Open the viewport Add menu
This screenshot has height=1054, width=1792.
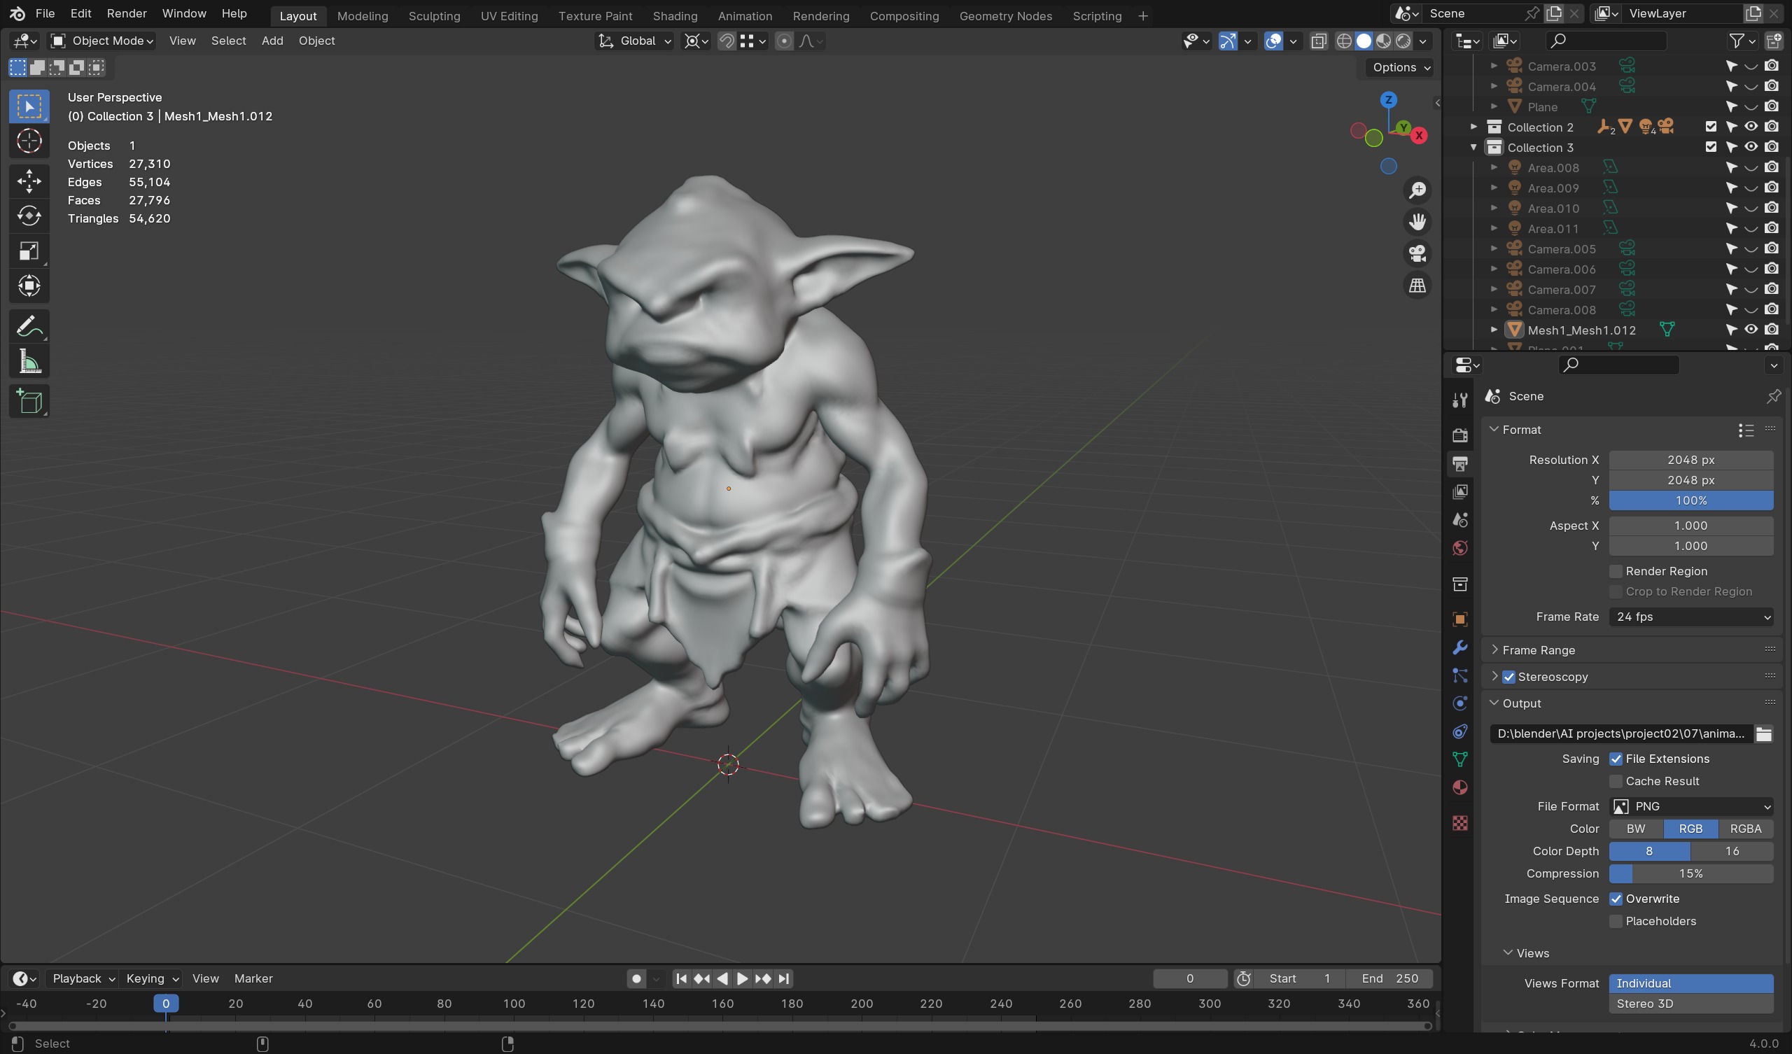[272, 41]
